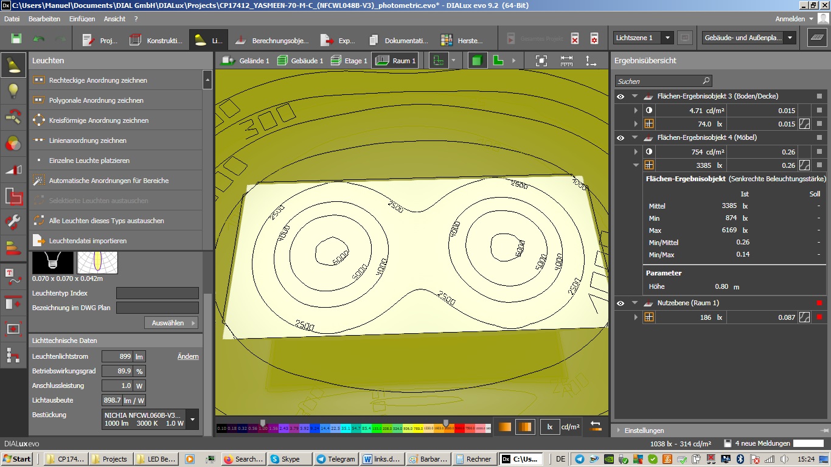Select the green 3D cube view icon

coord(478,61)
